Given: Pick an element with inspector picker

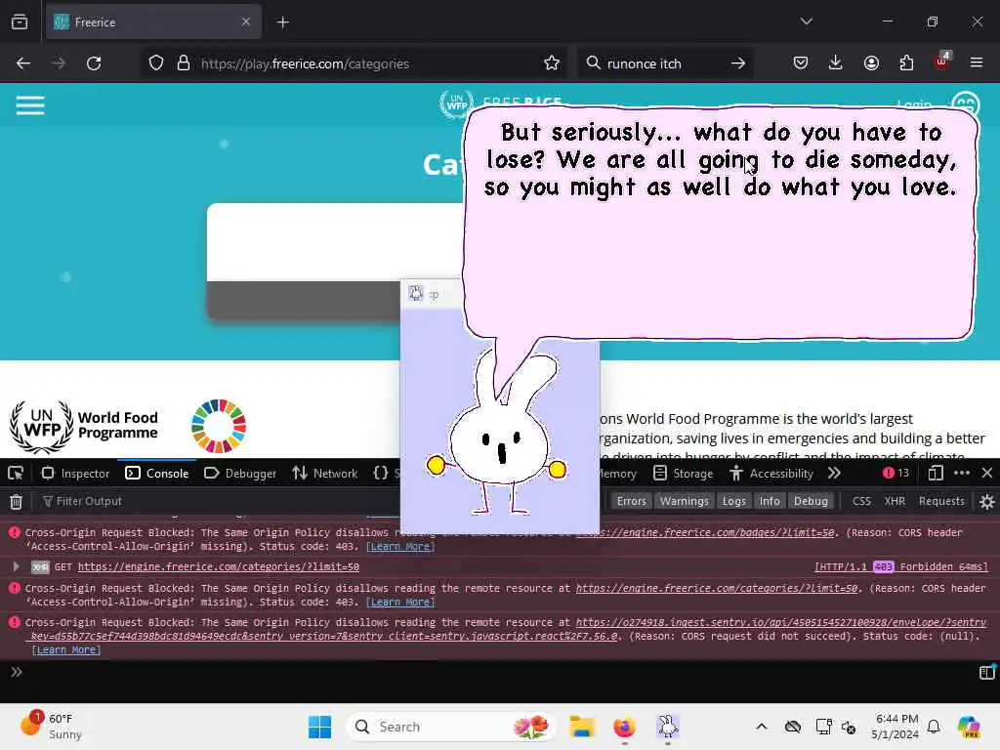Looking at the screenshot, I should 16,474.
